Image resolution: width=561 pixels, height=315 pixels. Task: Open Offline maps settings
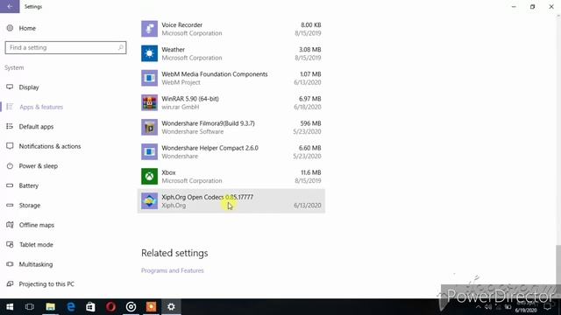click(37, 225)
